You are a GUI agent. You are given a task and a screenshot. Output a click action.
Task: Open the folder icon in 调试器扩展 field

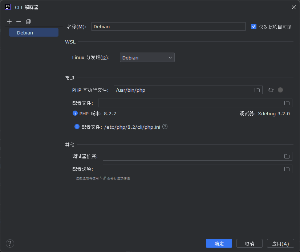pyautogui.click(x=287, y=156)
